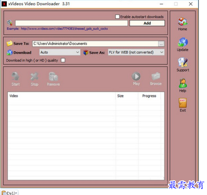The height and width of the screenshot is (195, 207).
Task: Click the Video column header
Action: (x=61, y=96)
